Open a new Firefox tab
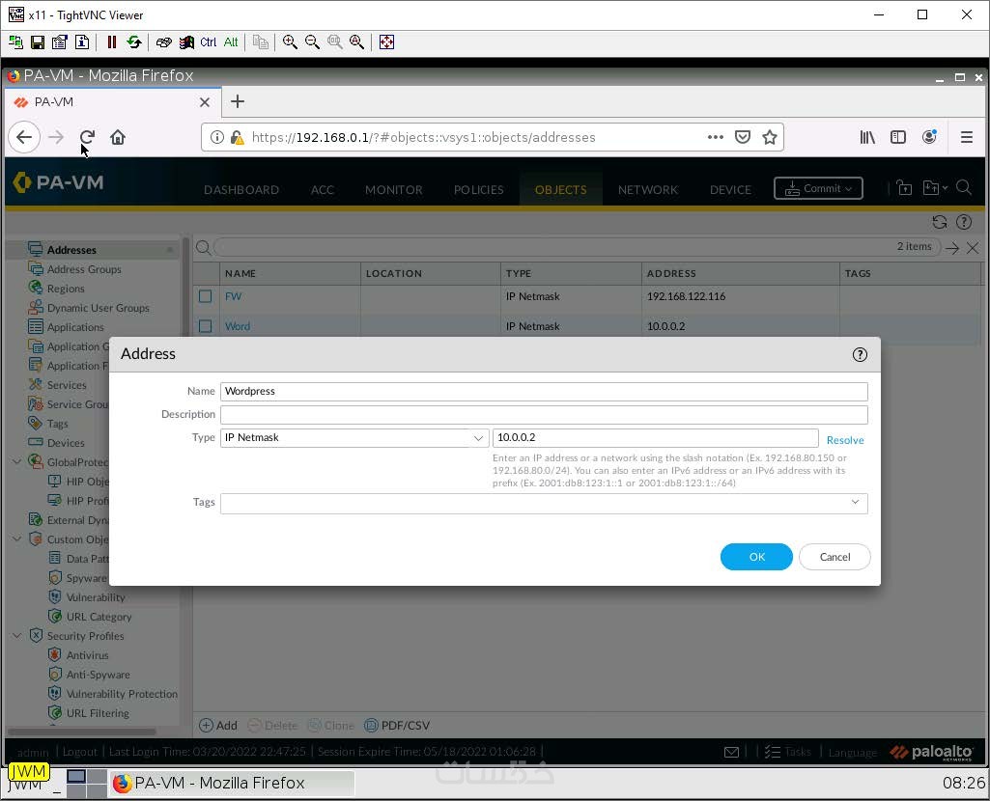This screenshot has width=990, height=801. (x=238, y=101)
